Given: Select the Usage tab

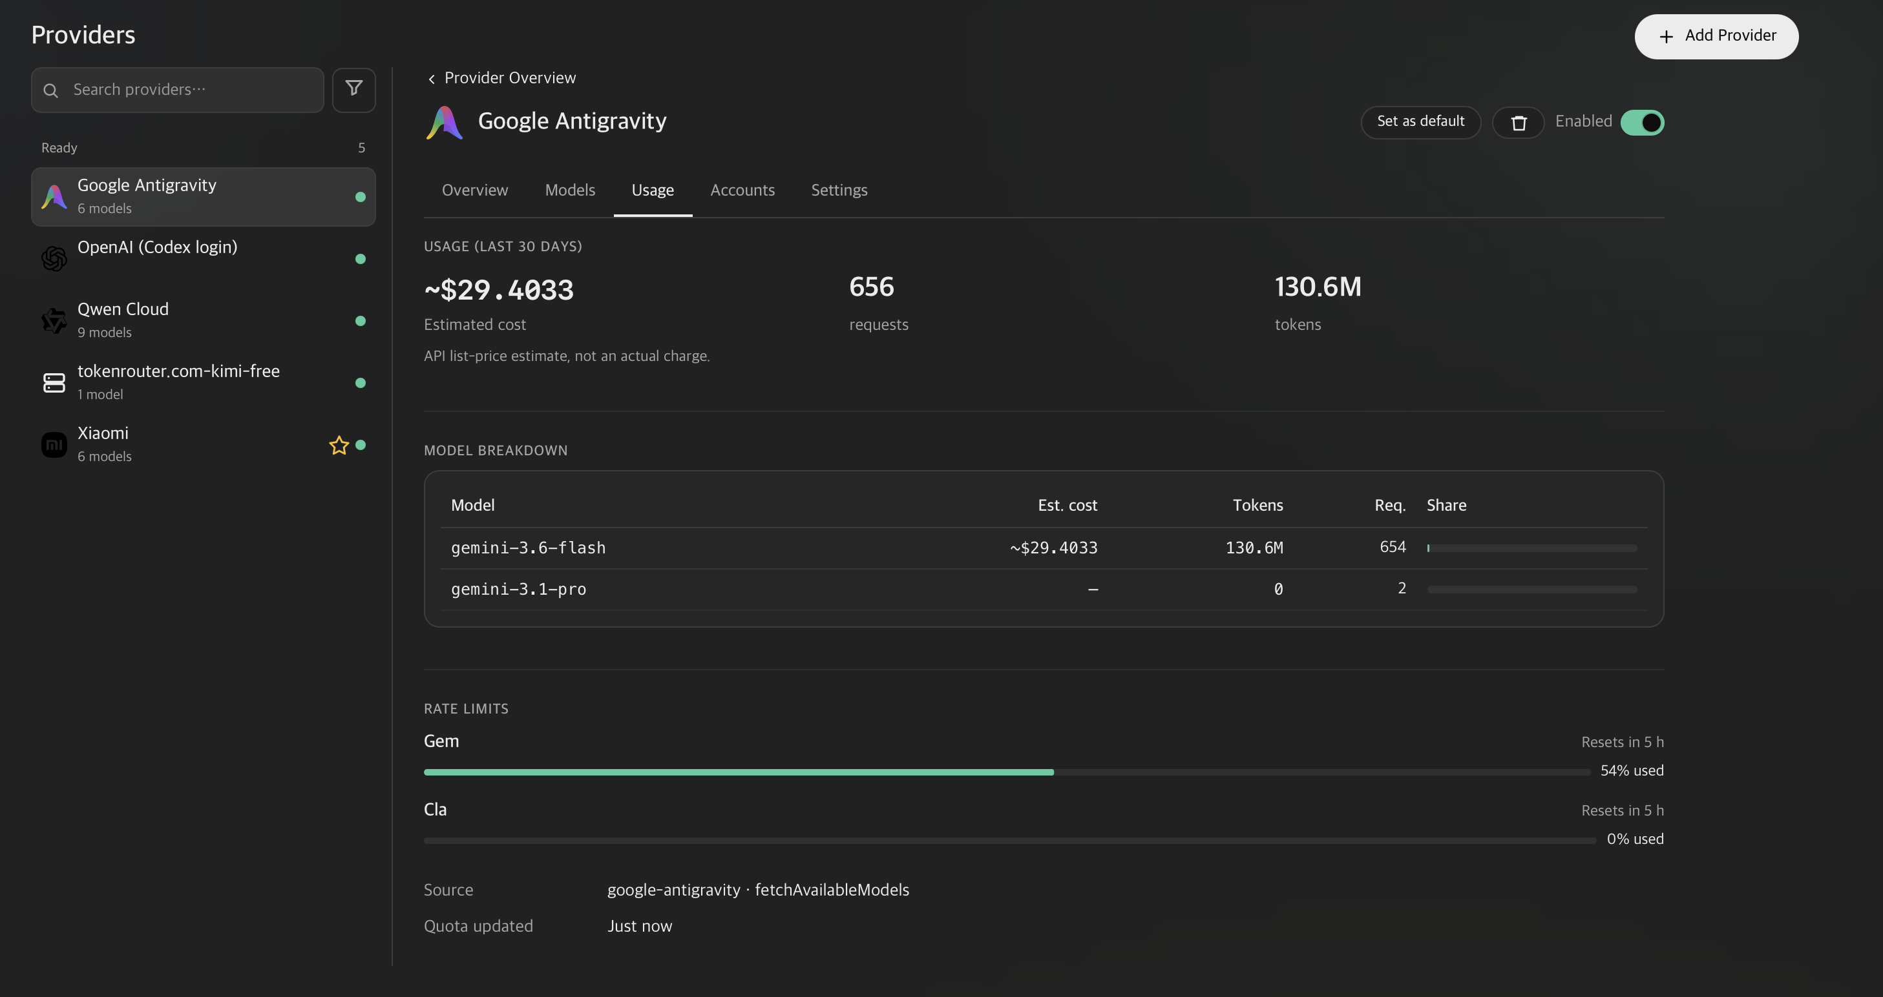Looking at the screenshot, I should tap(653, 190).
